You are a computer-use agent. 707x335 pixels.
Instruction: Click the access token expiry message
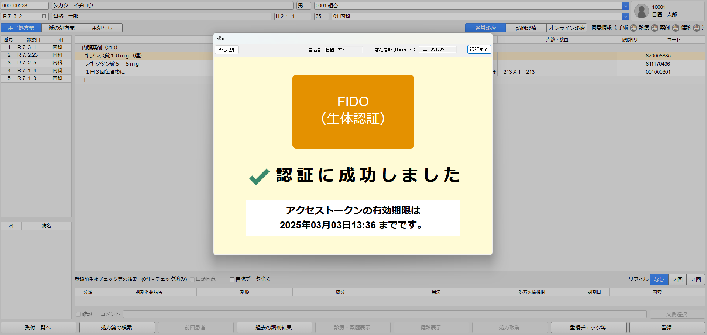(353, 218)
